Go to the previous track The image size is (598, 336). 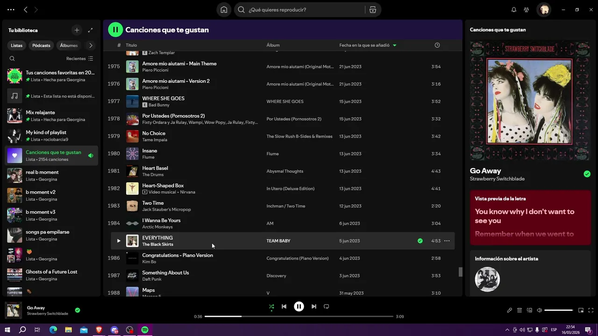(284, 307)
